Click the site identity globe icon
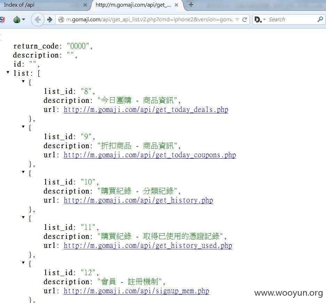Viewport: 326px width, 303px height. click(x=61, y=20)
